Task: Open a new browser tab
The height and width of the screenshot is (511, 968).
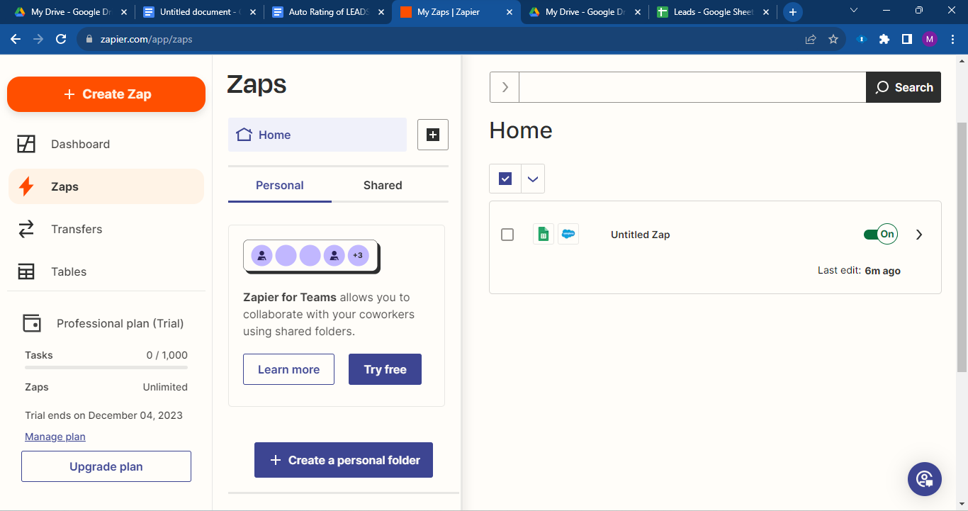Action: pyautogui.click(x=793, y=12)
